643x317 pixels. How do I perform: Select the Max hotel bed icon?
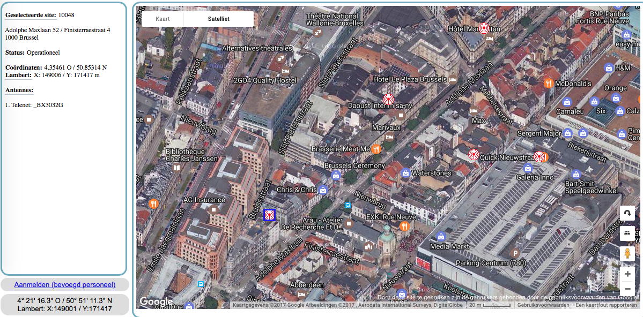474,111
